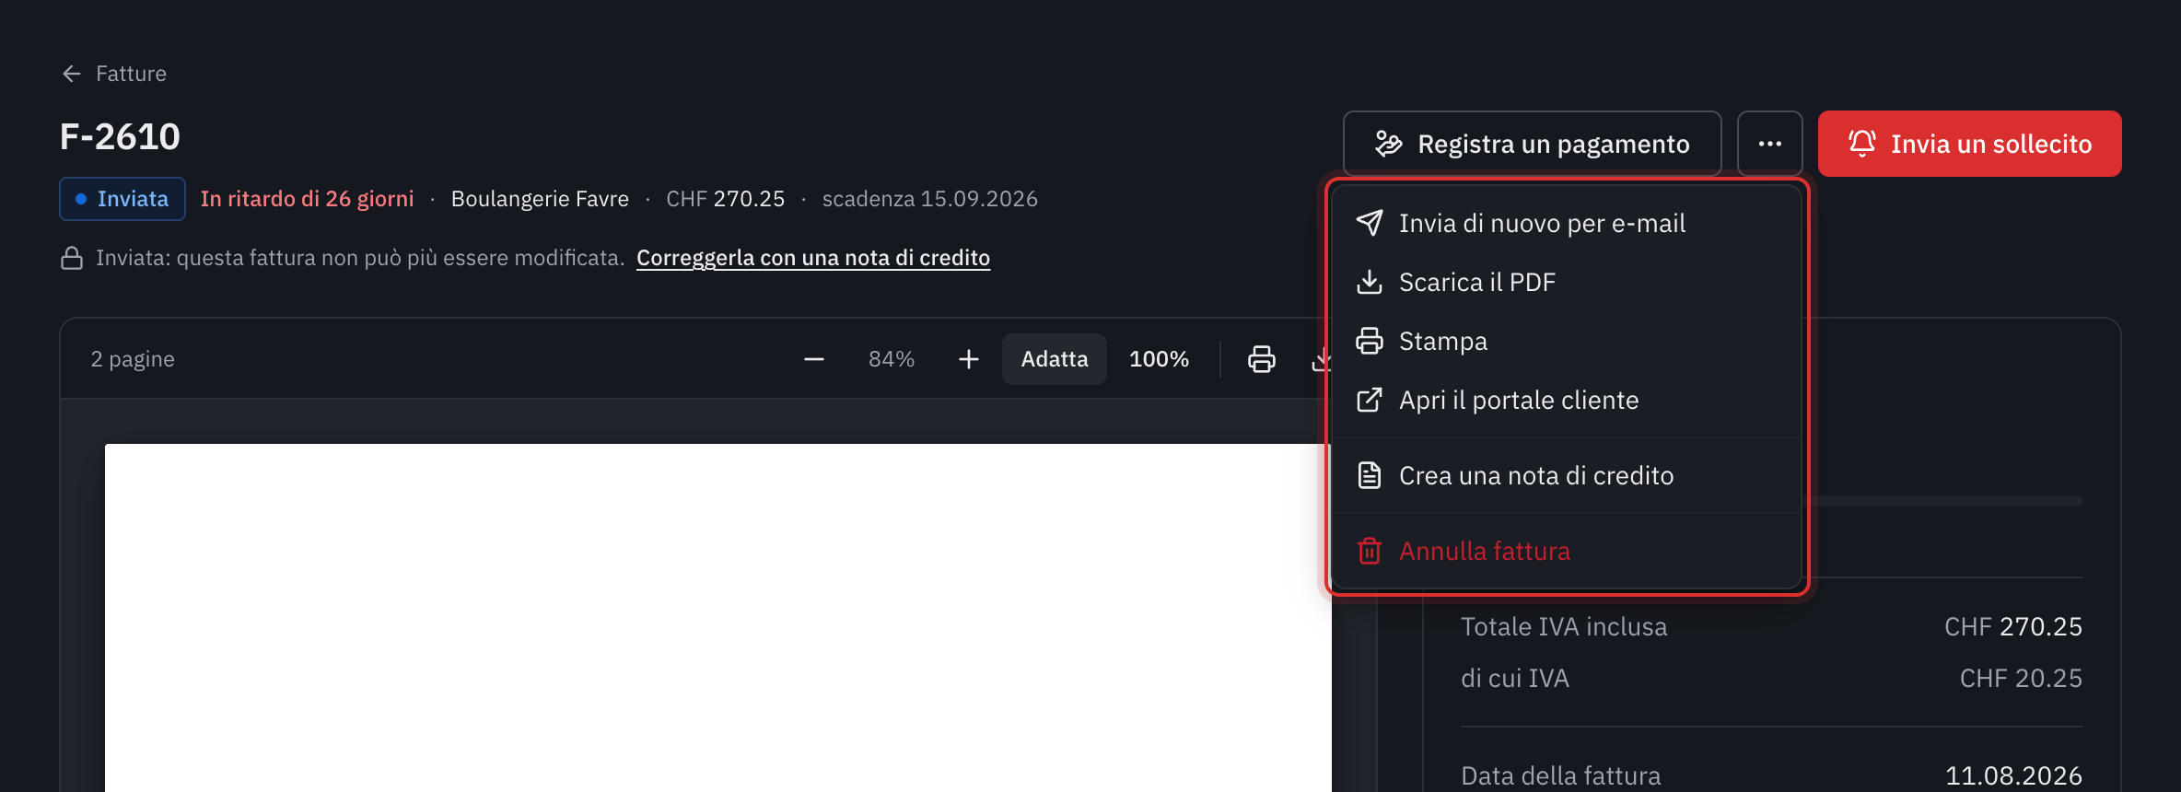Click the invoice date 11.08.2026
This screenshot has height=792, width=2181.
pos(2013,776)
